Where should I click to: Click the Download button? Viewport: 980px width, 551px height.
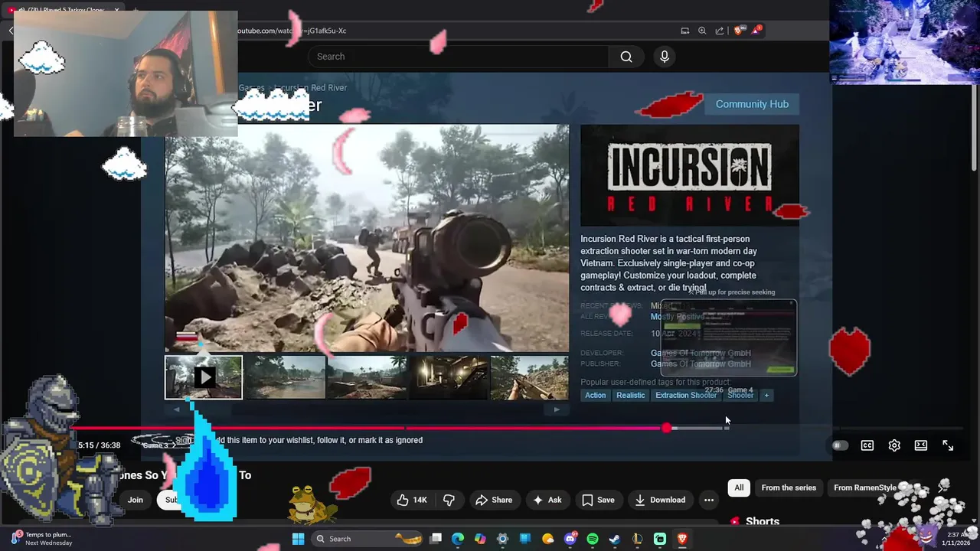pyautogui.click(x=660, y=500)
